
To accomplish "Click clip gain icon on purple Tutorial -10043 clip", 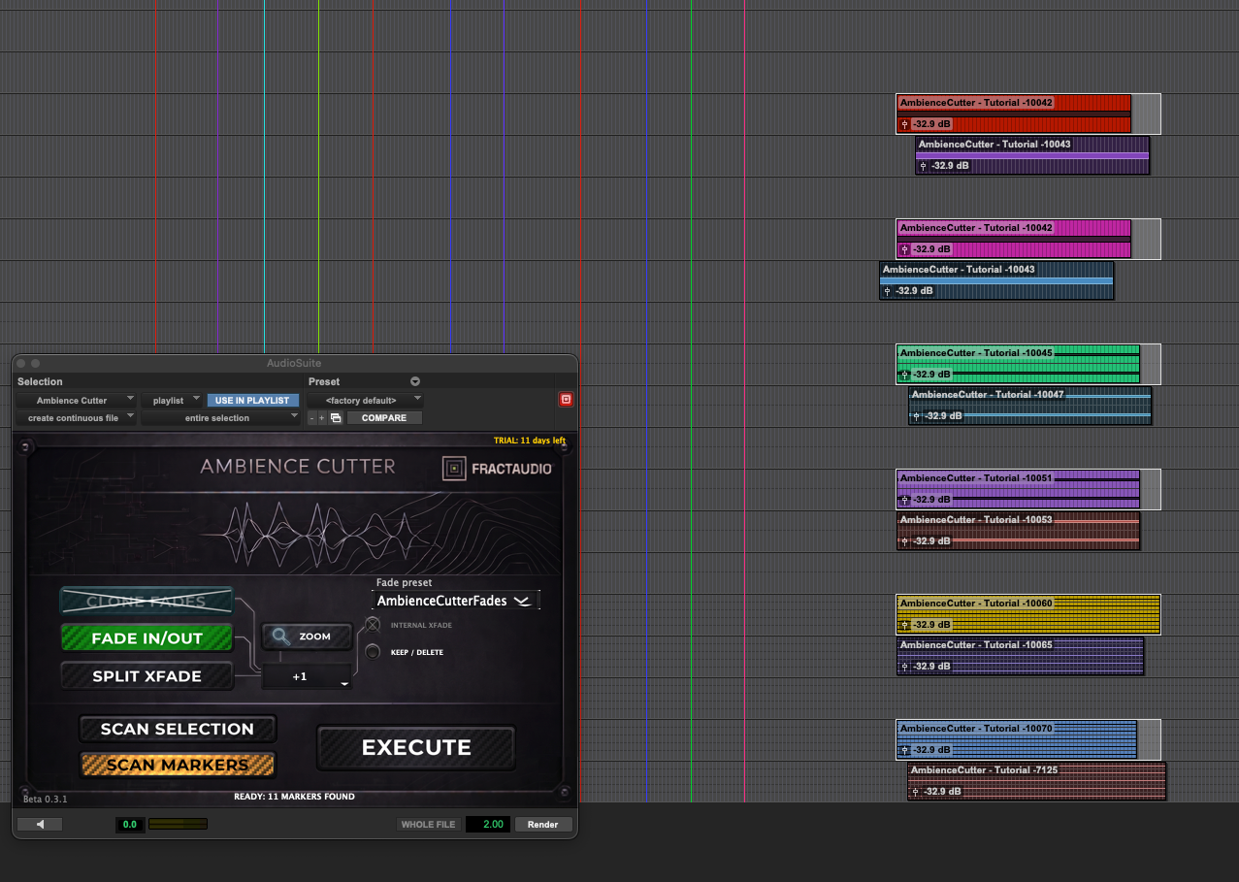I will [x=923, y=166].
